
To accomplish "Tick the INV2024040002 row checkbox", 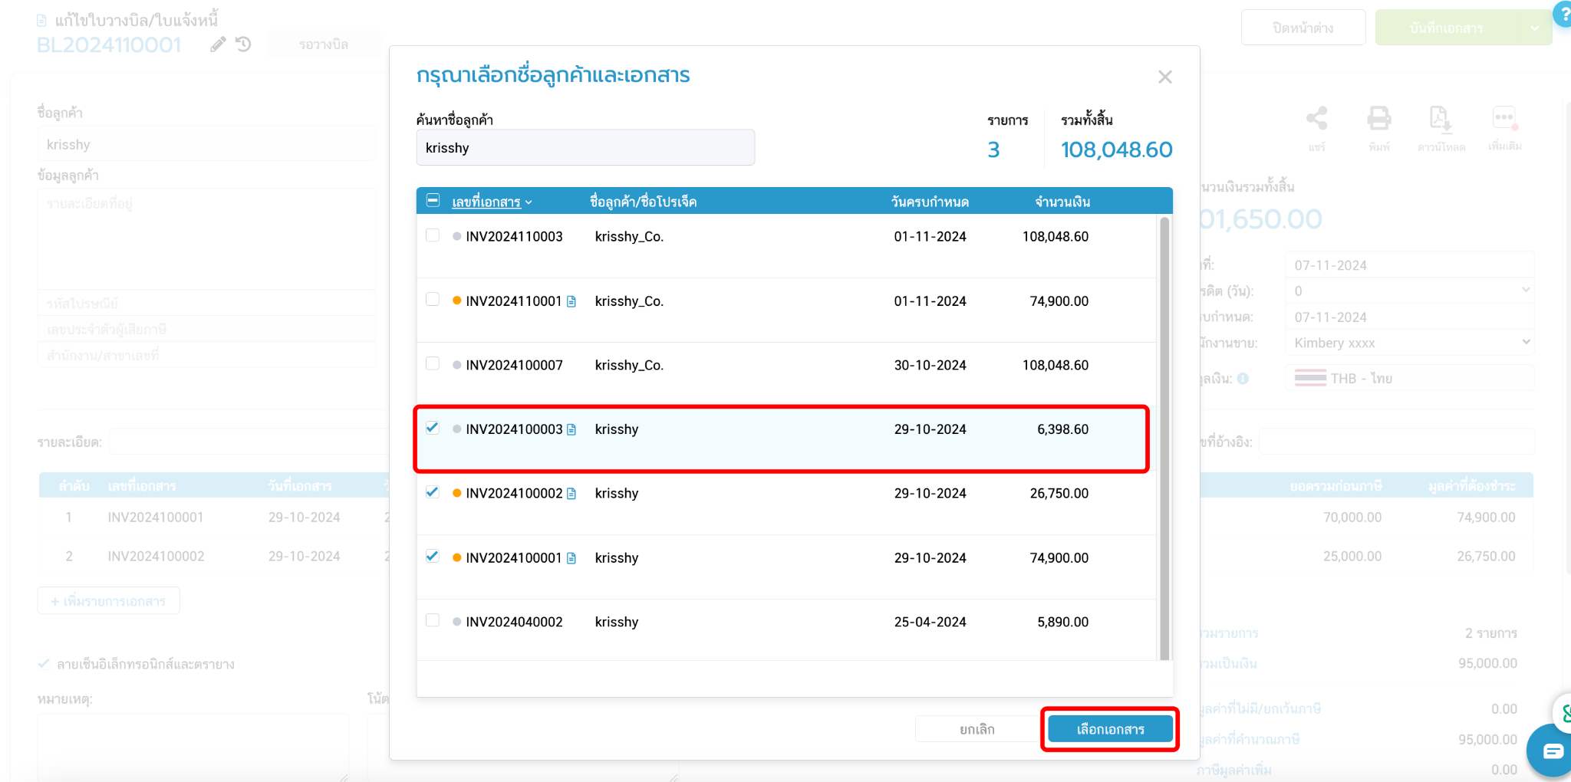I will tap(433, 620).
